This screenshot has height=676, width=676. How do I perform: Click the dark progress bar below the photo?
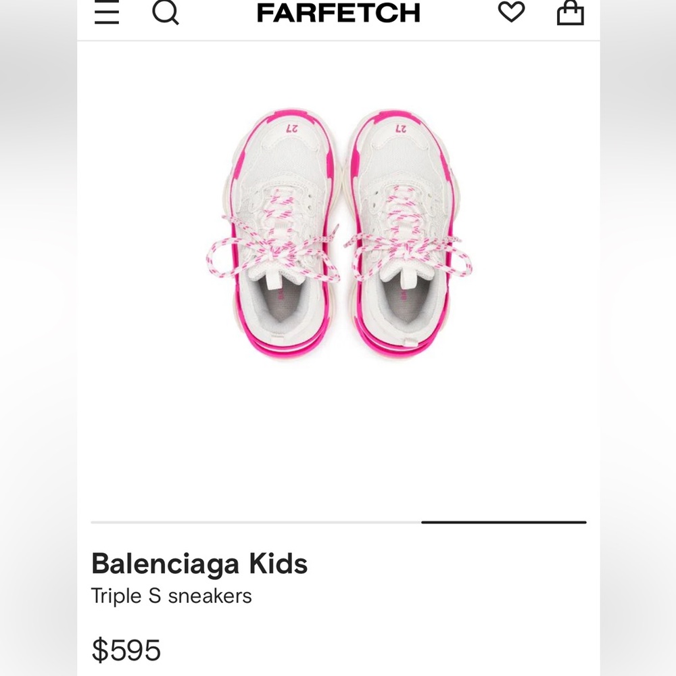click(503, 522)
